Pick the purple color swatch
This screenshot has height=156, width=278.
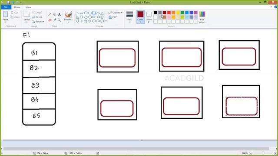coord(196,13)
